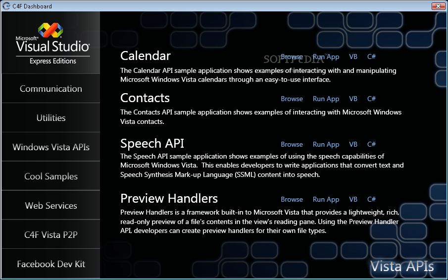Open the VB code for Speech API

tap(353, 144)
